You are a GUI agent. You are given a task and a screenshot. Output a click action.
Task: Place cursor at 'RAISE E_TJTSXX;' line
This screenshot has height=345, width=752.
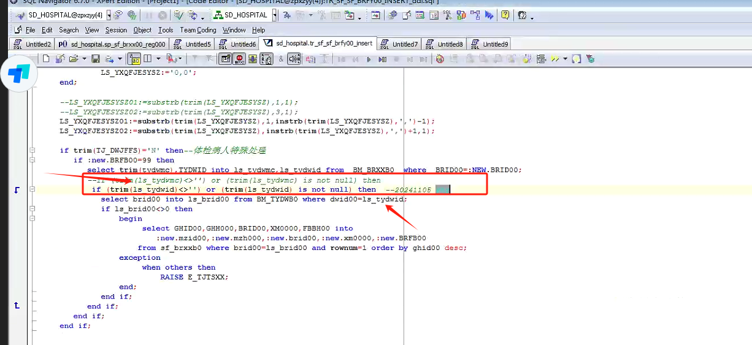[x=194, y=277]
